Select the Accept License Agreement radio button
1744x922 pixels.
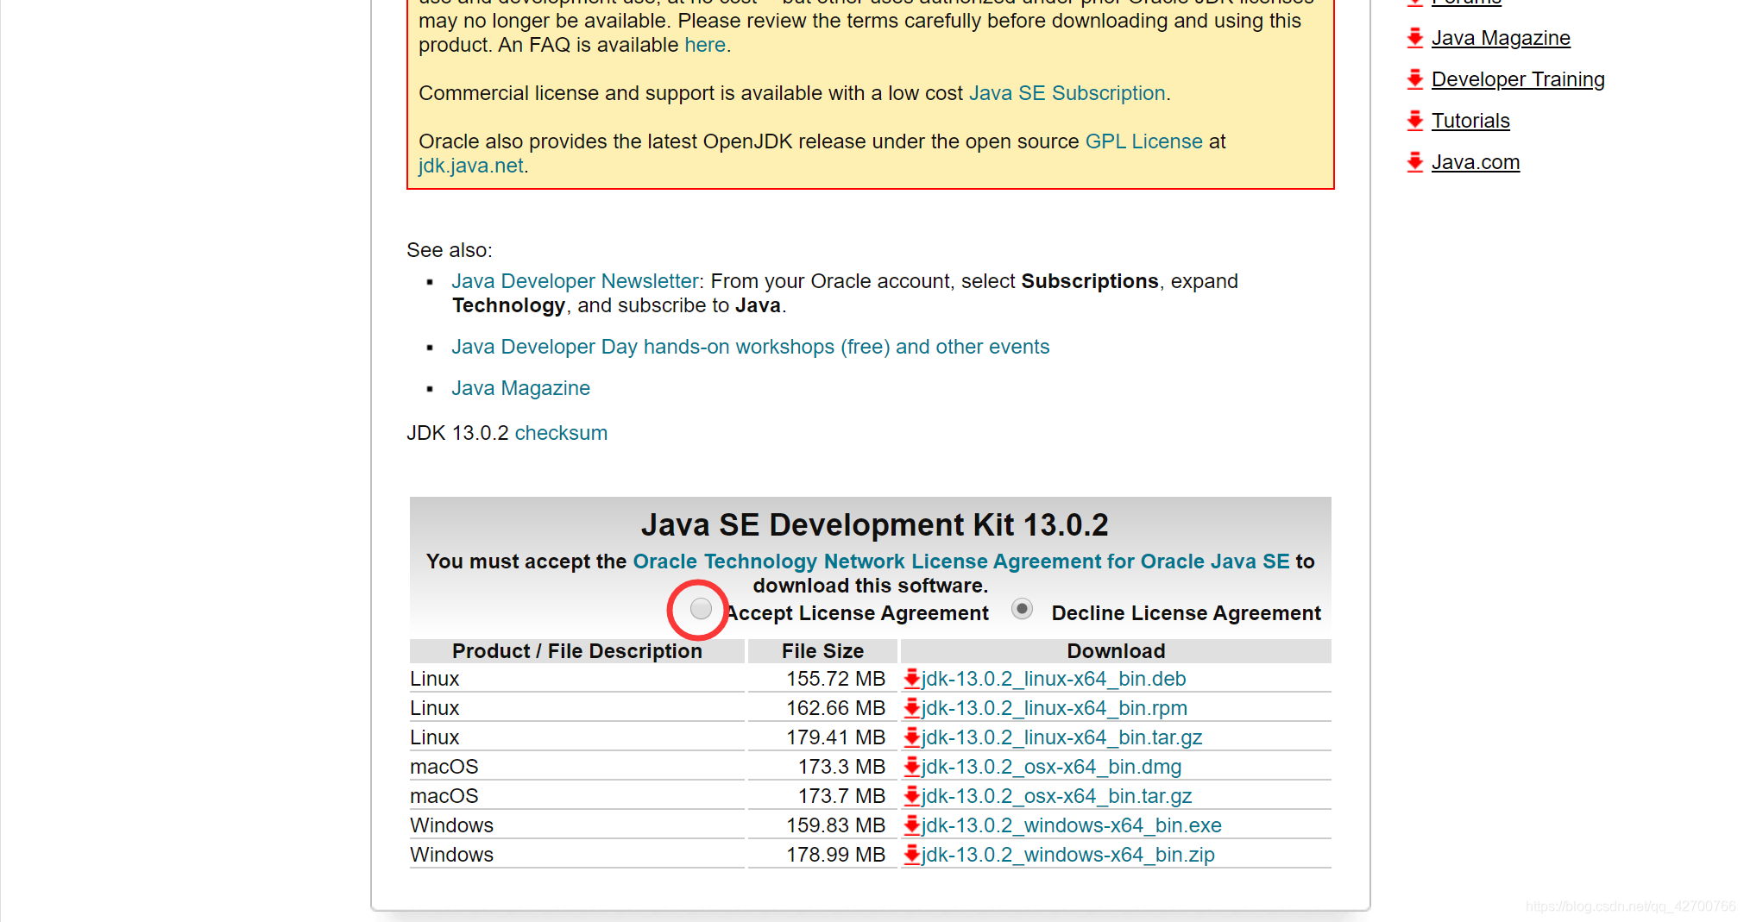701,609
